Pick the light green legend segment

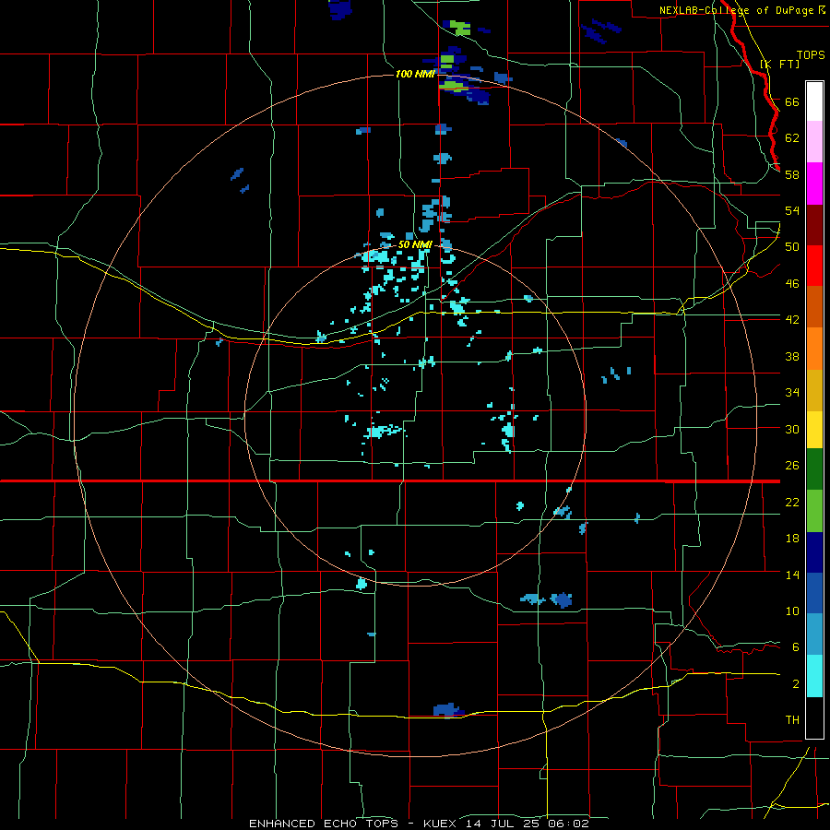click(814, 511)
